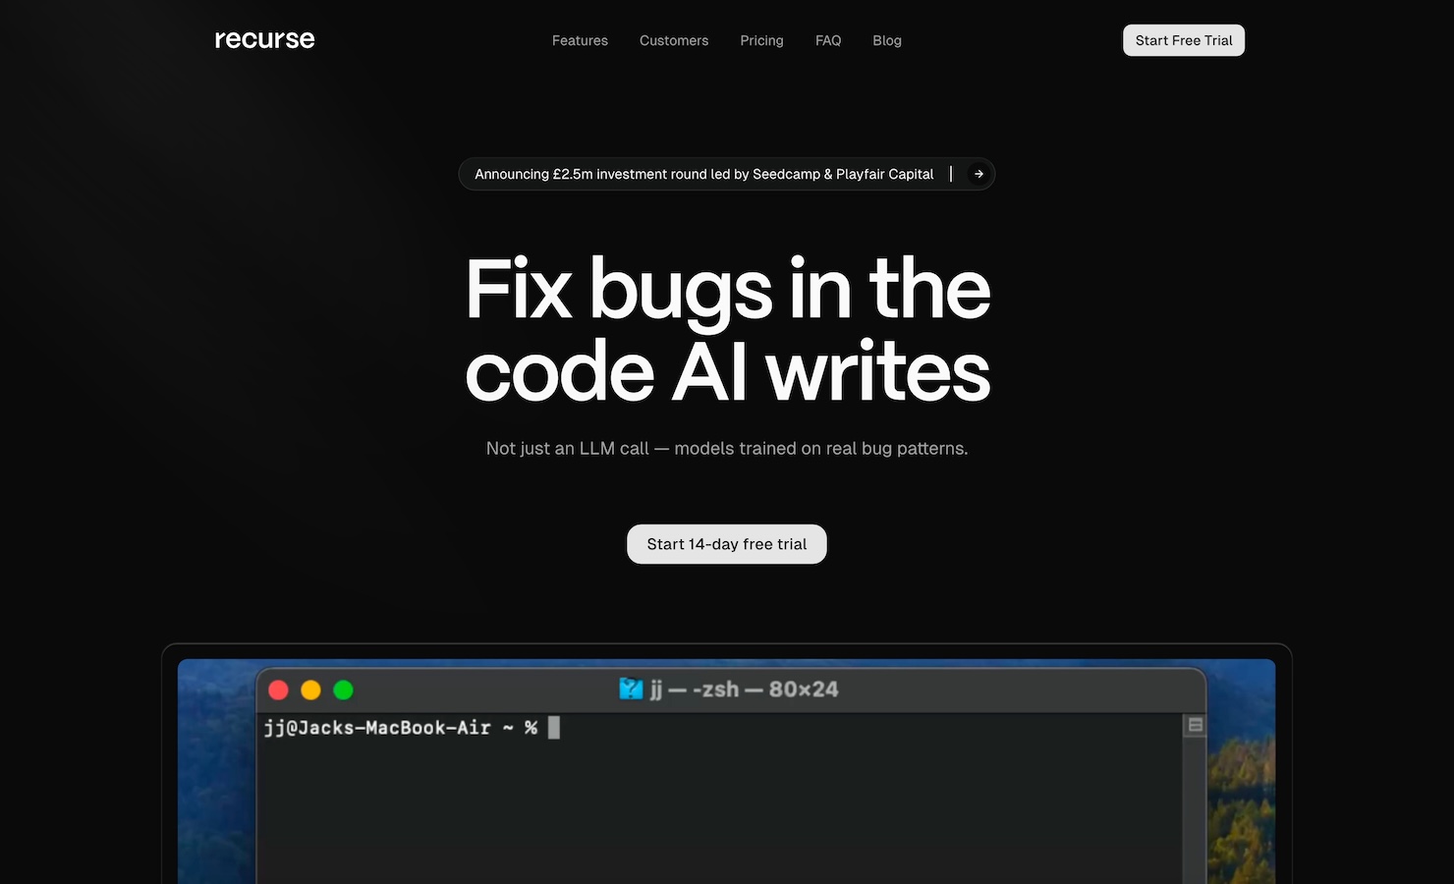Click the terminal demo video area
Viewport: 1454px width, 884px height.
click(x=727, y=771)
